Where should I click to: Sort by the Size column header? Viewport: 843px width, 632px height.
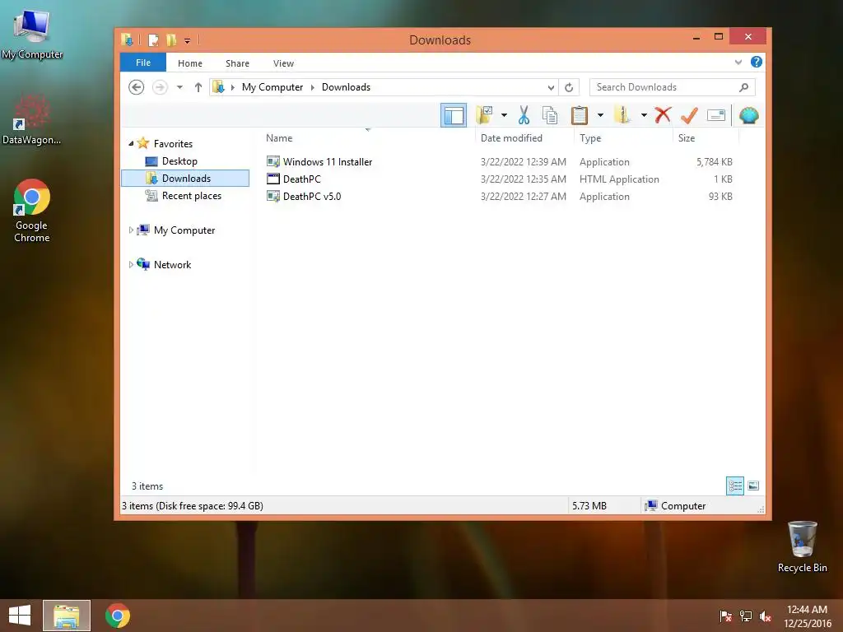pos(687,138)
